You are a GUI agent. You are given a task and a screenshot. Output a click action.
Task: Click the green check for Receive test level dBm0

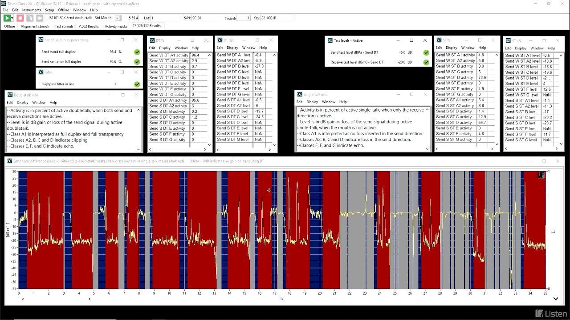tap(426, 62)
